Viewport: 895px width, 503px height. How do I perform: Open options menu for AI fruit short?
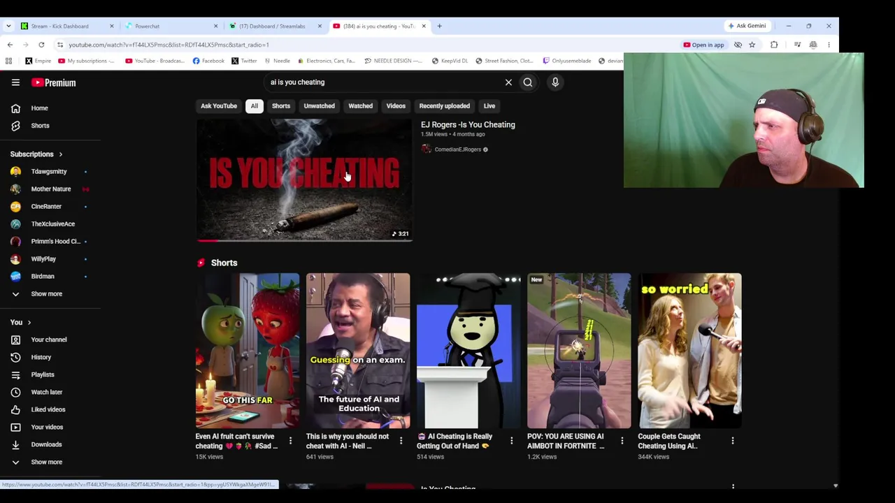click(290, 441)
